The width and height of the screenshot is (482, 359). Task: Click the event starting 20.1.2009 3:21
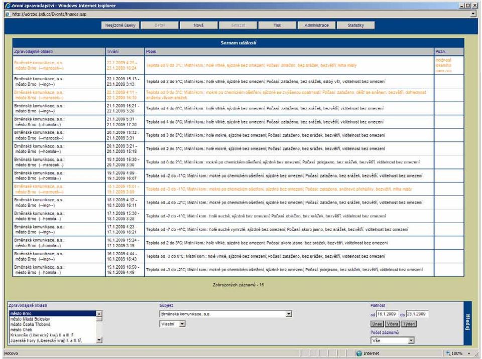point(238,148)
